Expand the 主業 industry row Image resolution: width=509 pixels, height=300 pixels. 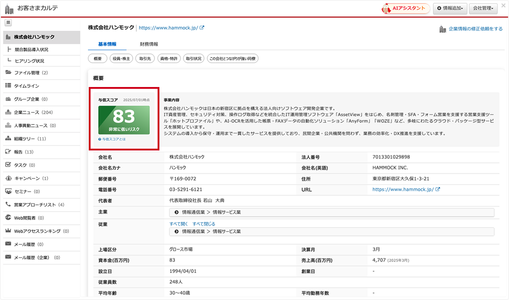pos(331,212)
